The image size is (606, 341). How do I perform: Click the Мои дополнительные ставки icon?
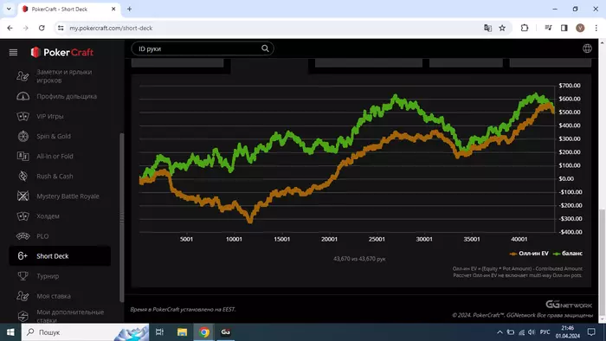[23, 316]
